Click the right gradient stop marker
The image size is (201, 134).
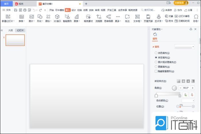180,95
